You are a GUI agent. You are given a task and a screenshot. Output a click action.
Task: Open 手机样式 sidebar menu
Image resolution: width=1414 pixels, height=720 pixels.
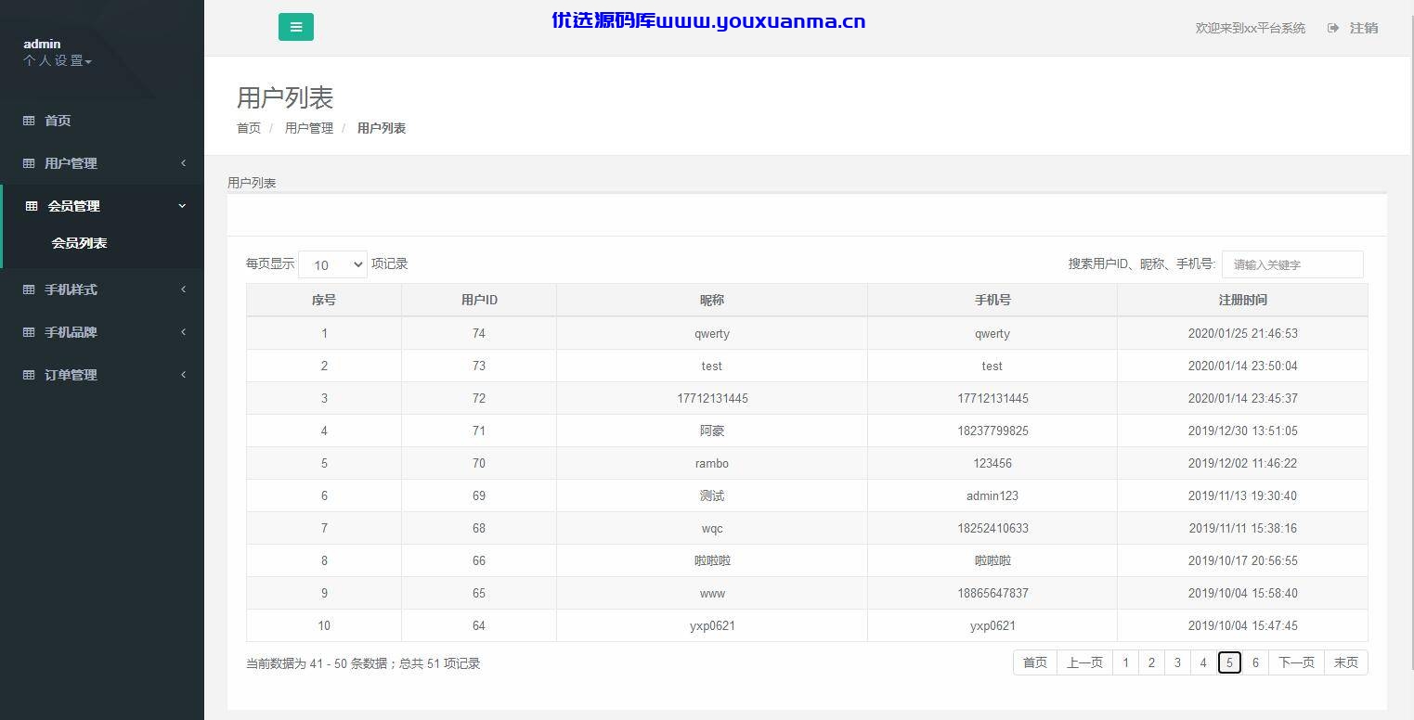pyautogui.click(x=71, y=289)
